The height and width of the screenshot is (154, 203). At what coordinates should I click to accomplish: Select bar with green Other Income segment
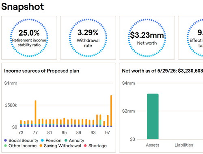100,121
